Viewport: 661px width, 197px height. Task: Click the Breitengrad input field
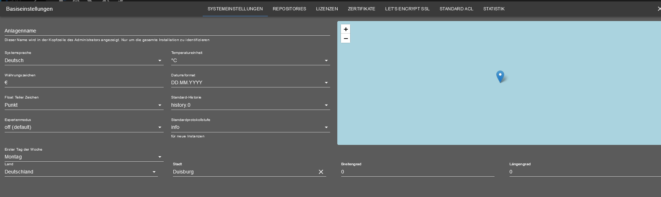click(418, 172)
